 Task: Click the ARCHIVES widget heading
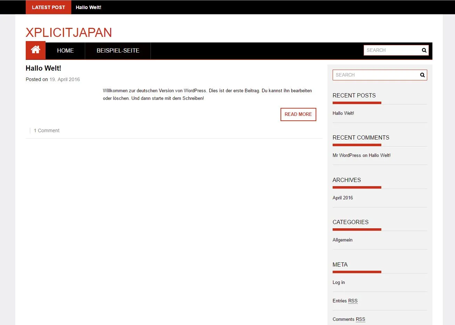tap(347, 180)
